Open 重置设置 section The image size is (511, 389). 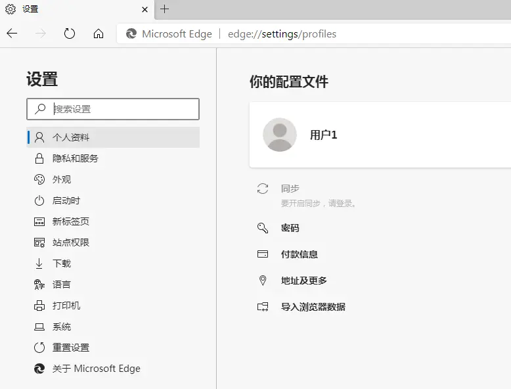pos(113,348)
